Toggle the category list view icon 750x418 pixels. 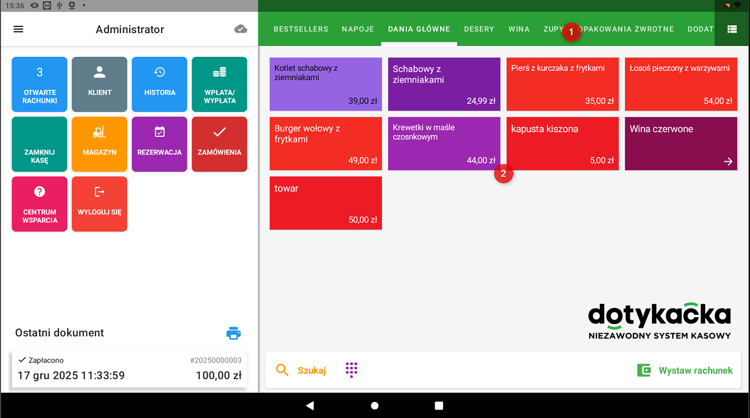pyautogui.click(x=732, y=29)
